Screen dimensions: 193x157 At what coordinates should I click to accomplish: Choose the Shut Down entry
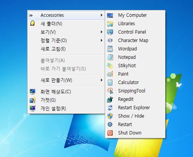135,133
